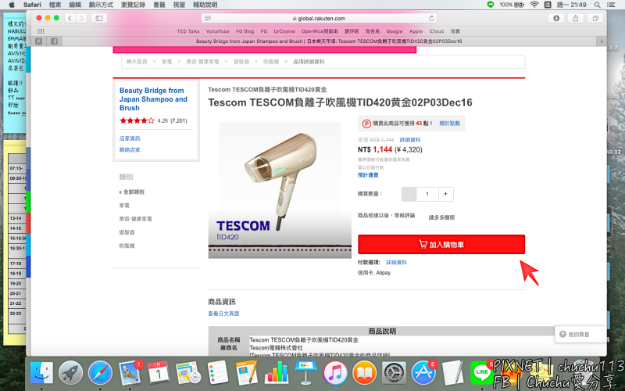Decrease purchase quantity with minus button

(x=409, y=194)
